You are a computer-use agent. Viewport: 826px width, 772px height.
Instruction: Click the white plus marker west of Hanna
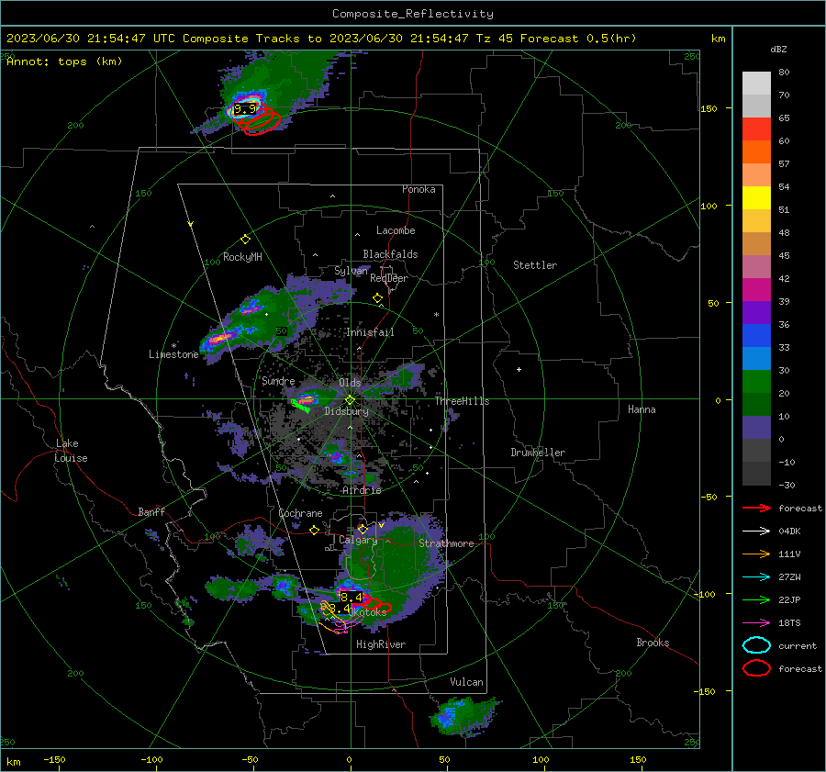click(519, 369)
